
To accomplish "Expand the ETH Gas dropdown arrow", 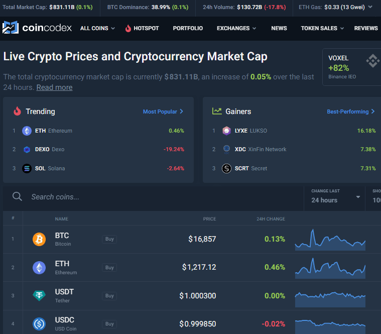I will [x=370, y=7].
